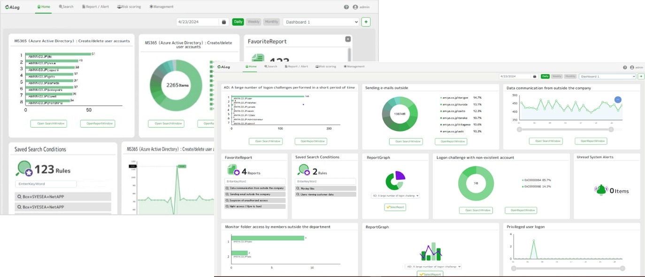Click the left handle of Privileged user logon slider

(514, 269)
